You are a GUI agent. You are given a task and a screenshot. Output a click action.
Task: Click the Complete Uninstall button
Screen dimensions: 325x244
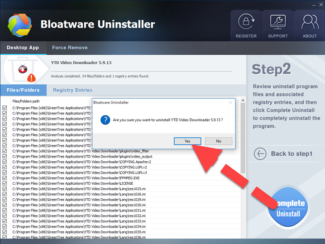tap(288, 208)
